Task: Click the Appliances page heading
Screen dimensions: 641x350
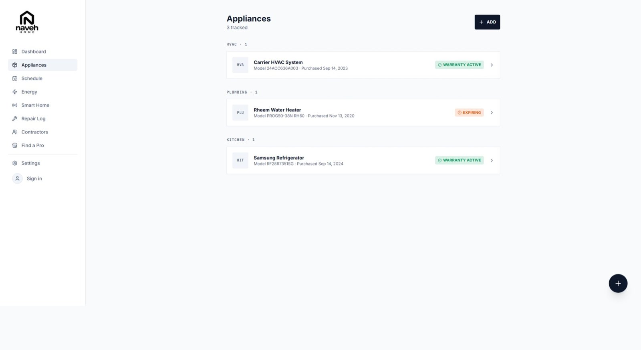Action: [x=249, y=19]
